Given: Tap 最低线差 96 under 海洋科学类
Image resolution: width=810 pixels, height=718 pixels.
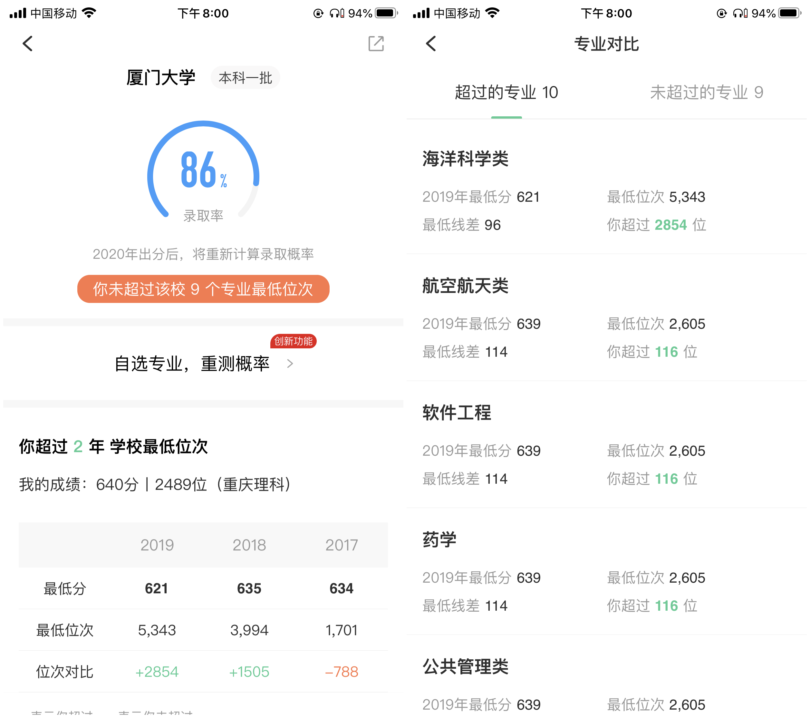Looking at the screenshot, I should [461, 225].
